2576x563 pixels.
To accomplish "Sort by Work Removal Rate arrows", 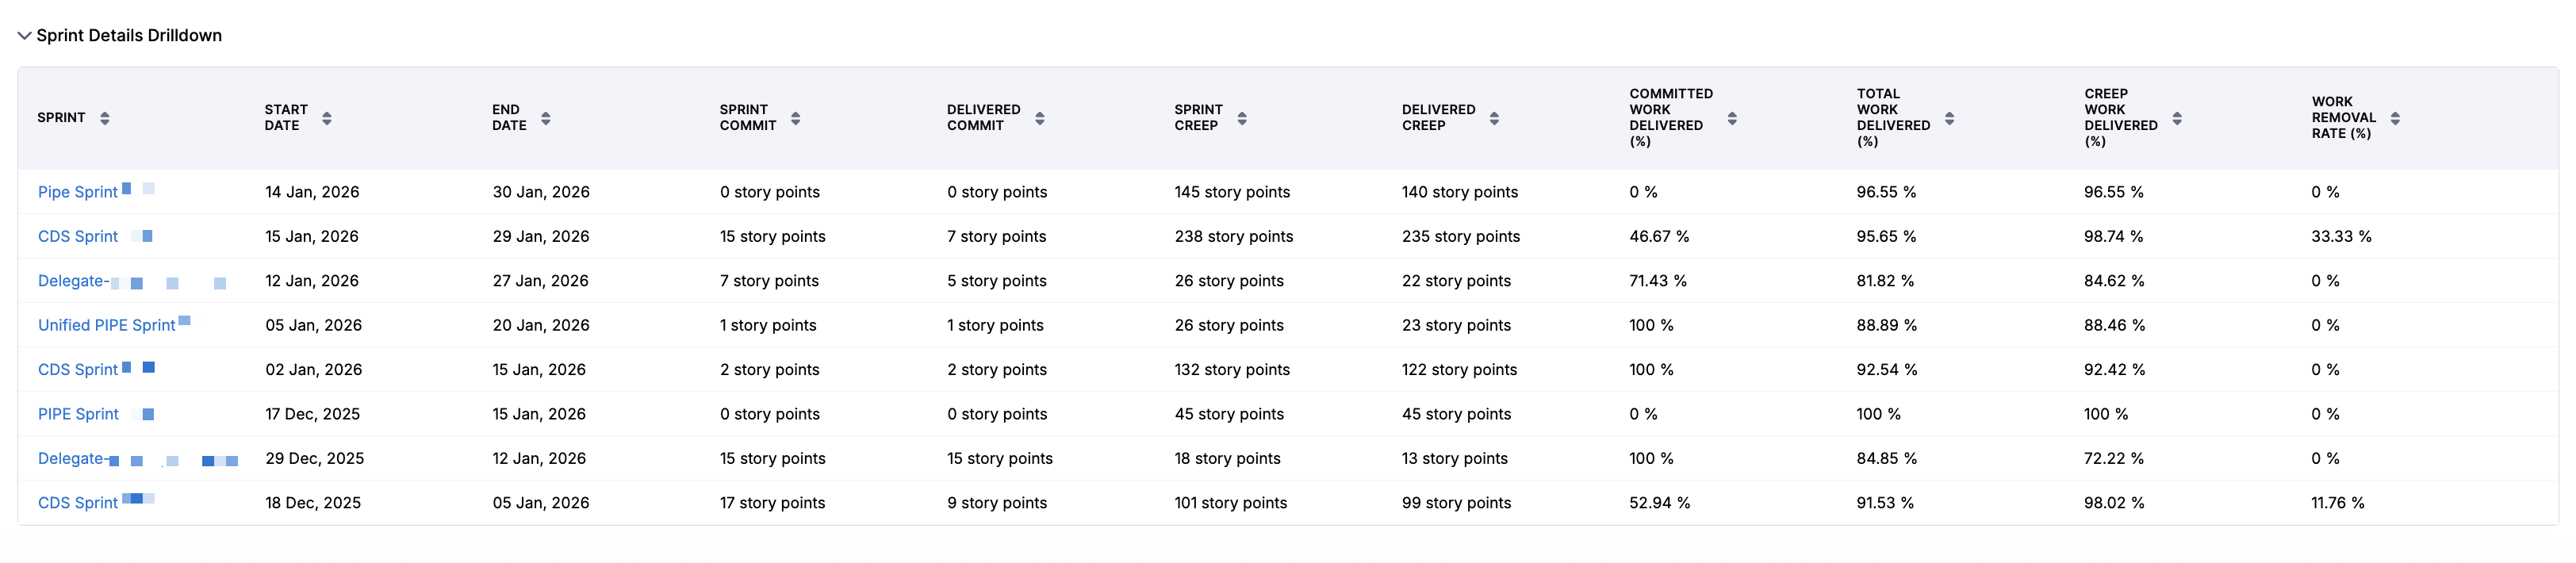I will (2395, 118).
